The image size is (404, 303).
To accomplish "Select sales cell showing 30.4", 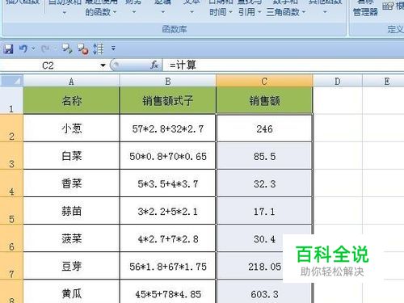I will click(x=264, y=238).
